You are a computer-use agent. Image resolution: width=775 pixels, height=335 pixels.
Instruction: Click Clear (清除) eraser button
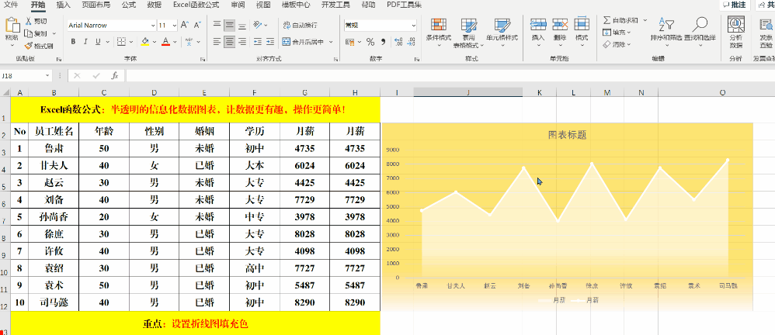(x=617, y=44)
